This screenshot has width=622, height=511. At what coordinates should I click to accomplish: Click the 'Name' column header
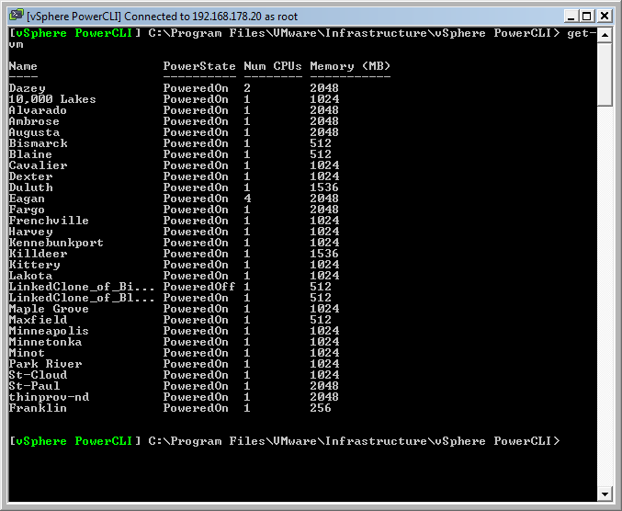coord(23,66)
